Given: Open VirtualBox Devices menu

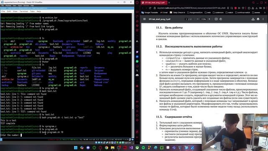Looking at the screenshot, I should pos(26,5).
